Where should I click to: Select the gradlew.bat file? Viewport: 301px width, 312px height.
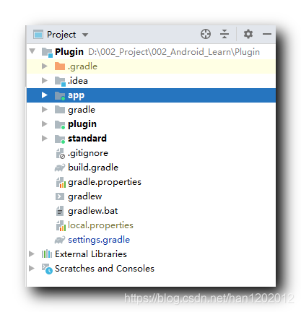click(93, 211)
